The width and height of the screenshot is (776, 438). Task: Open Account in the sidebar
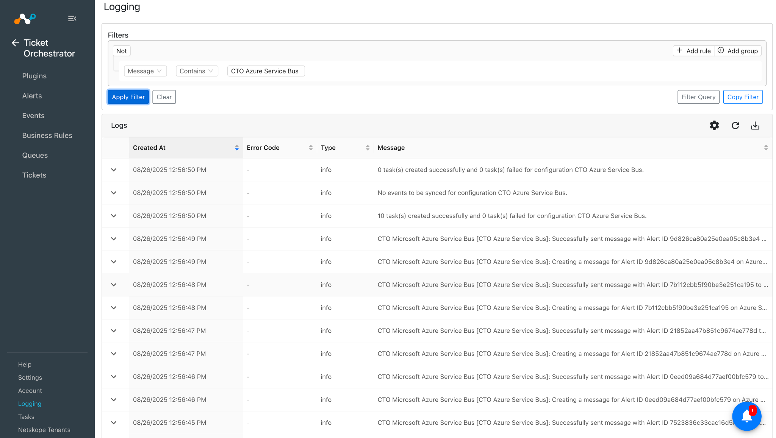[30, 391]
